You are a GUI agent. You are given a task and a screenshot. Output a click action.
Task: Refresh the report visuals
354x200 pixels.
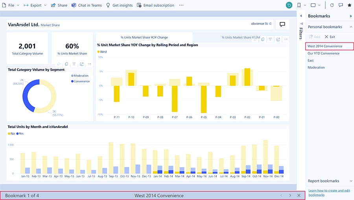click(x=332, y=5)
